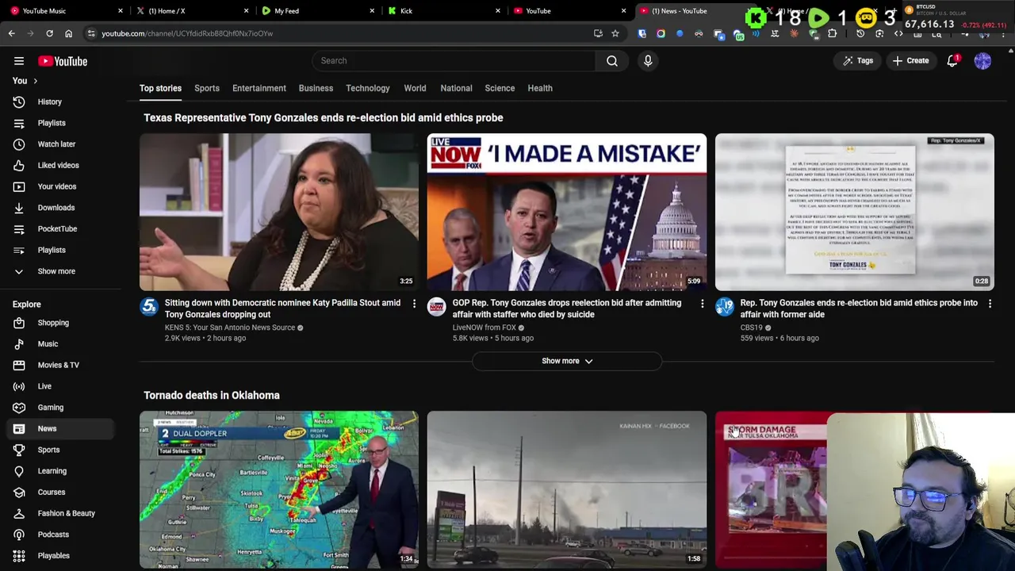The image size is (1015, 571).
Task: Select the Health tab
Action: coord(540,88)
